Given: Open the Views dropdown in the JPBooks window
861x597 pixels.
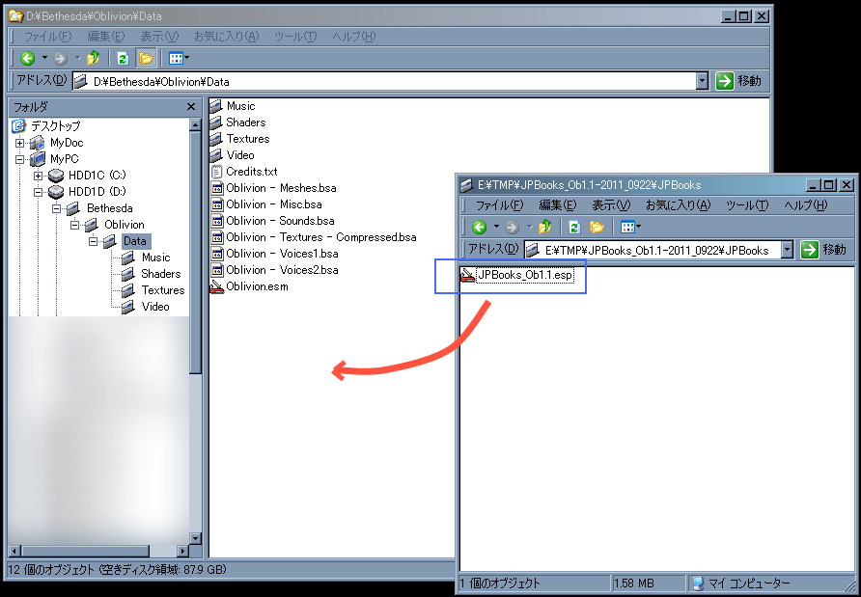Looking at the screenshot, I should 630,228.
